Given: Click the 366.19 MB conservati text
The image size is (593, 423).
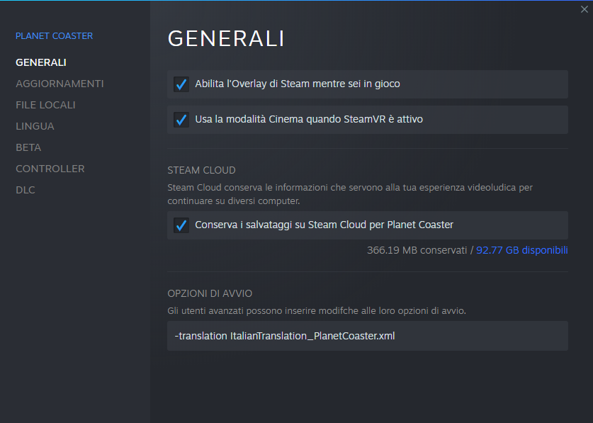Looking at the screenshot, I should click(417, 250).
